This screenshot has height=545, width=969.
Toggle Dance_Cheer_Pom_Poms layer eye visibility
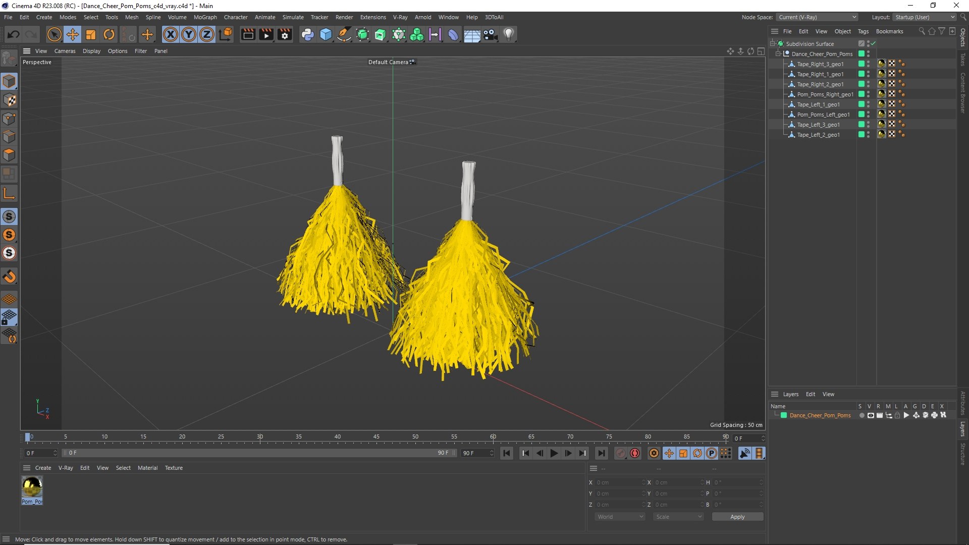871,415
